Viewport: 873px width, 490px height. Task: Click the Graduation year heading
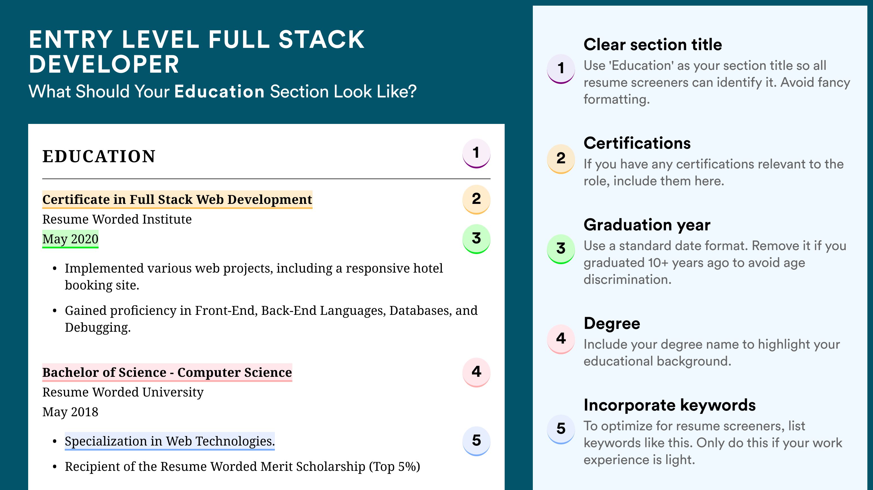tap(647, 225)
